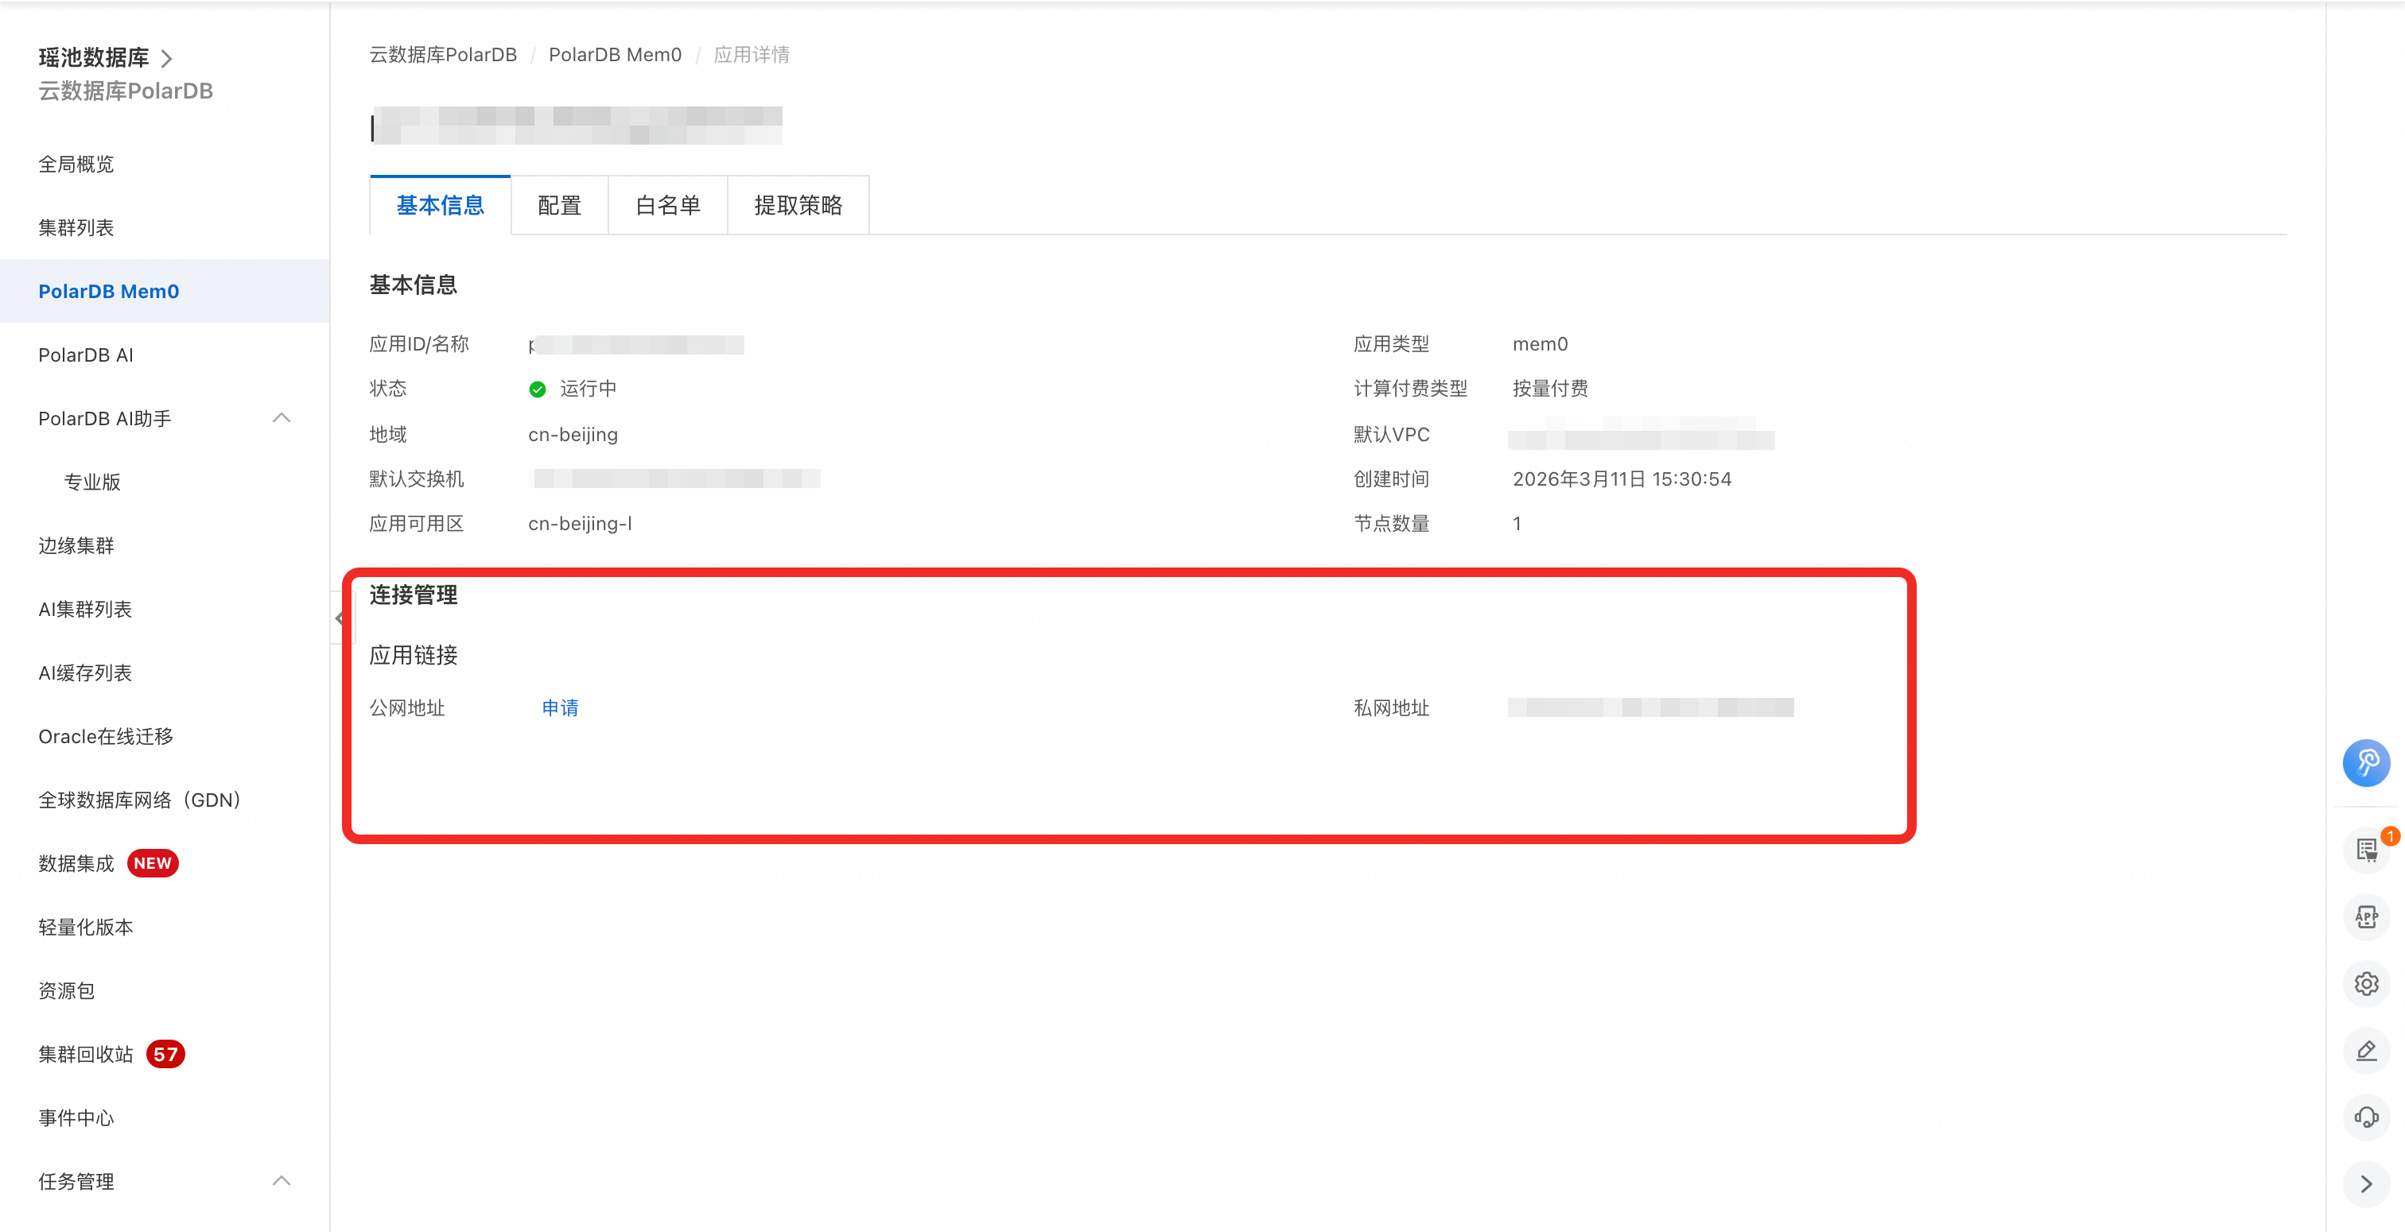2405x1232 pixels.
Task: Click the 运行中 status text
Action: coord(589,388)
